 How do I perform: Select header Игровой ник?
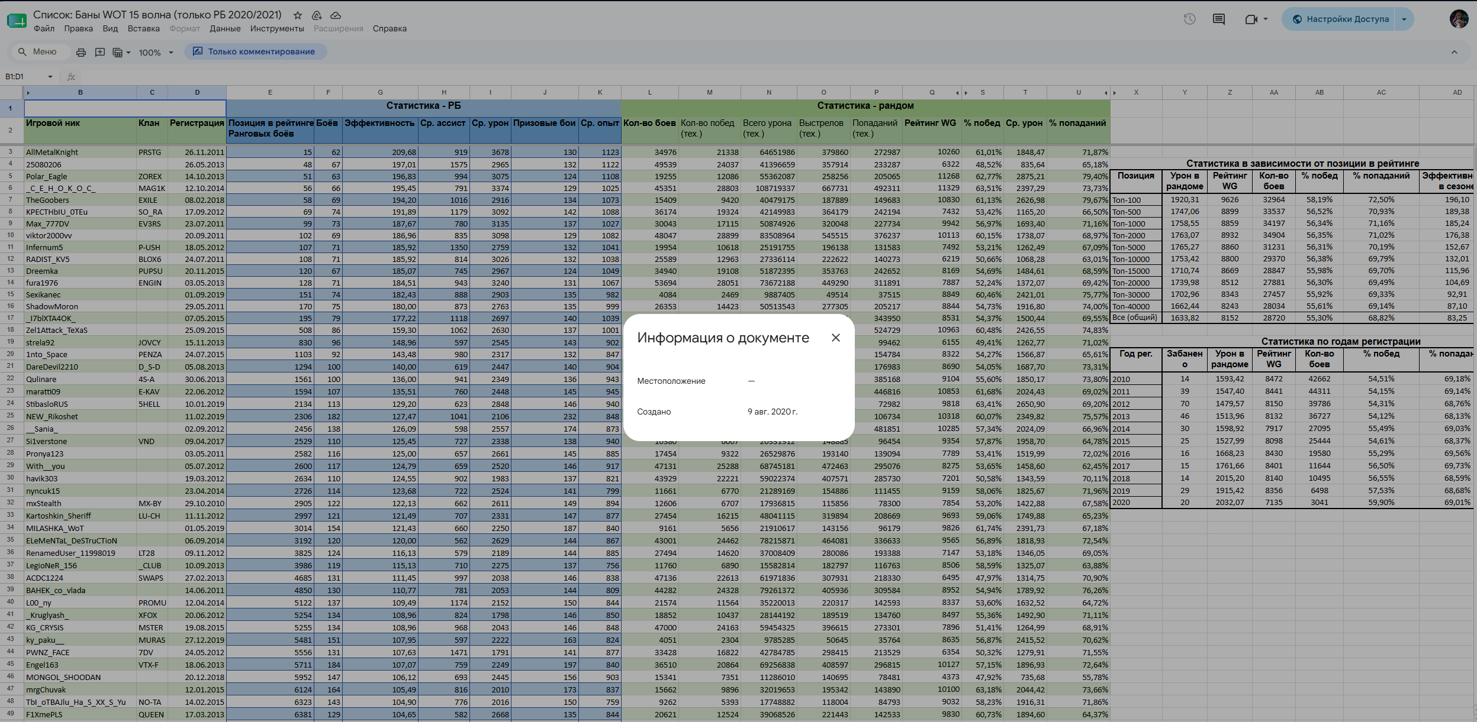[x=80, y=129]
